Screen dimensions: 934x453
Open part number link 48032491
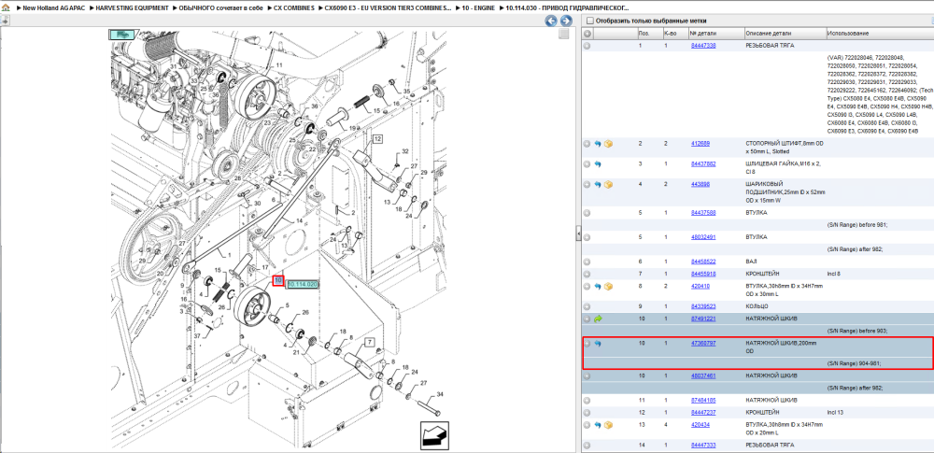click(703, 236)
